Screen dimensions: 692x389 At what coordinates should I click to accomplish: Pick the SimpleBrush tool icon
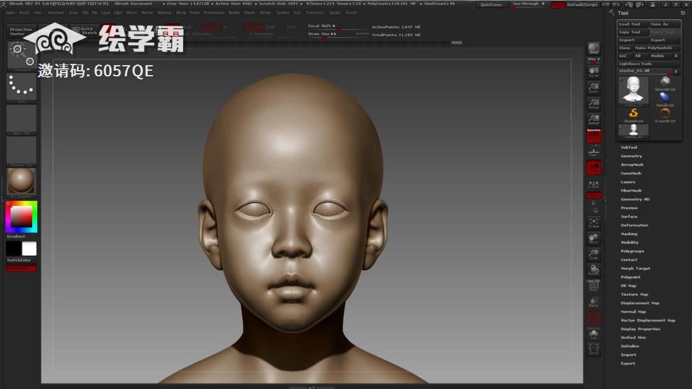tap(634, 114)
